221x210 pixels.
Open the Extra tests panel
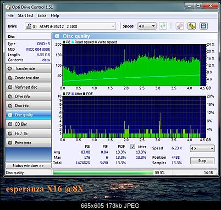29,143
